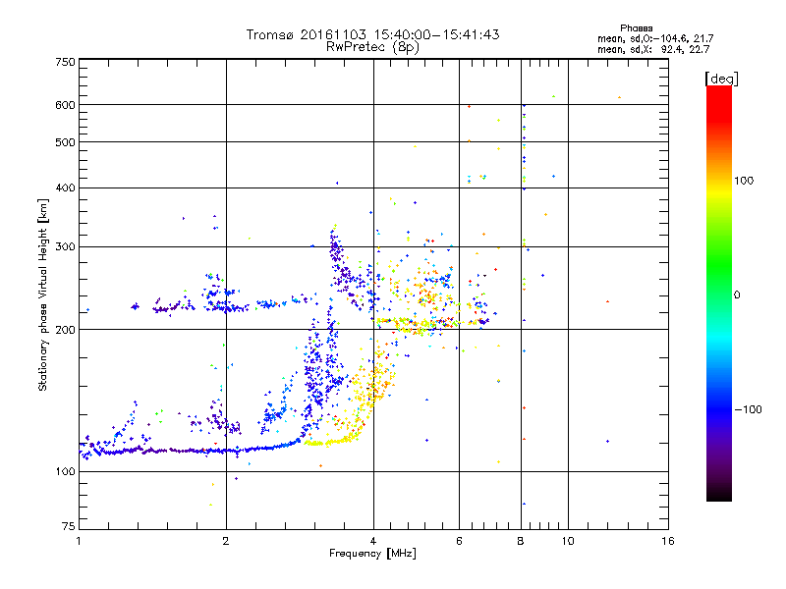The width and height of the screenshot is (786, 589).
Task: Select the 'RwPretec (8p)' subtitle text
Action: coord(372,47)
